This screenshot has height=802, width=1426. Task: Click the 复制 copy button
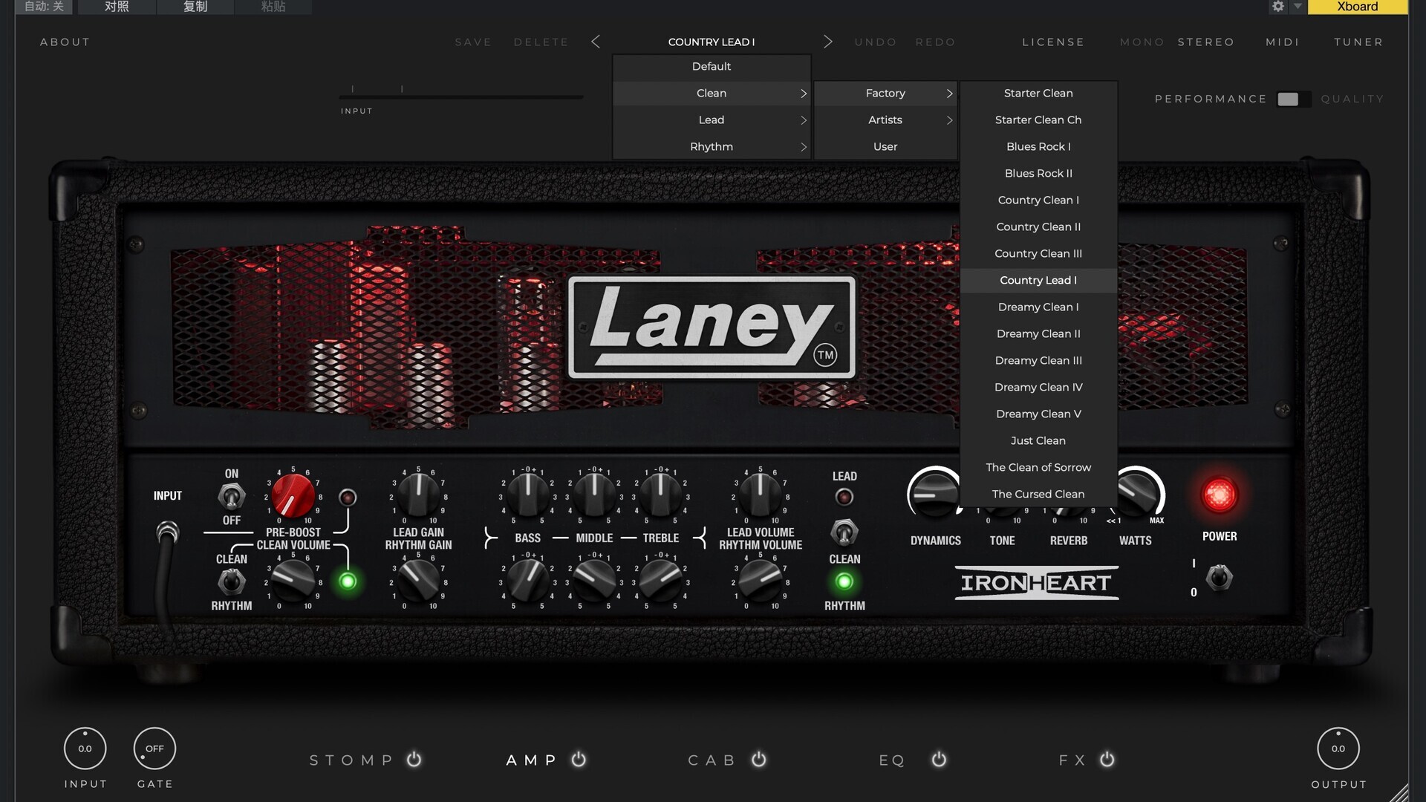(x=195, y=7)
